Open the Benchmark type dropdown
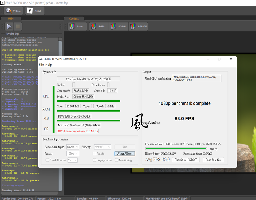256x200 pixels. pyautogui.click(x=73, y=147)
